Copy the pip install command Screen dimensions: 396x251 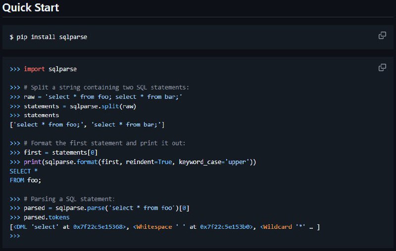point(382,36)
